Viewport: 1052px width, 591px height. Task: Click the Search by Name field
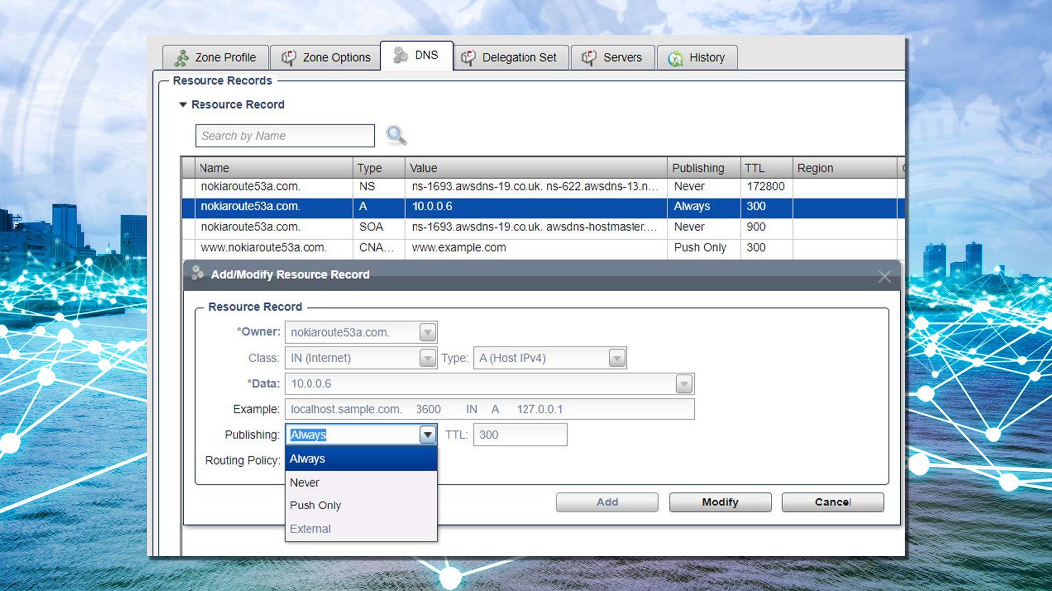[x=285, y=136]
